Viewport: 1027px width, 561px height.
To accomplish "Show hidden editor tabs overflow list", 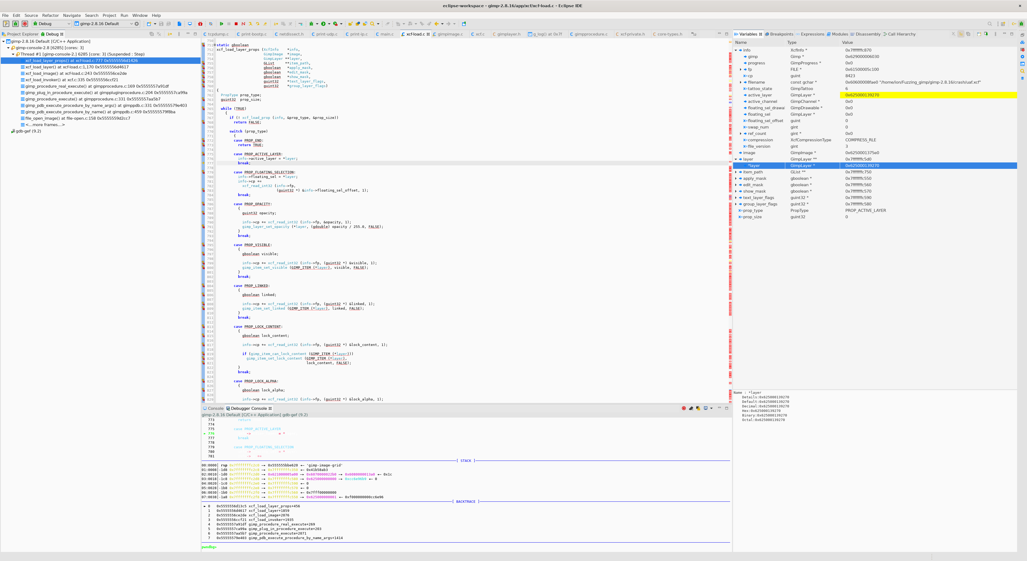I will click(694, 34).
